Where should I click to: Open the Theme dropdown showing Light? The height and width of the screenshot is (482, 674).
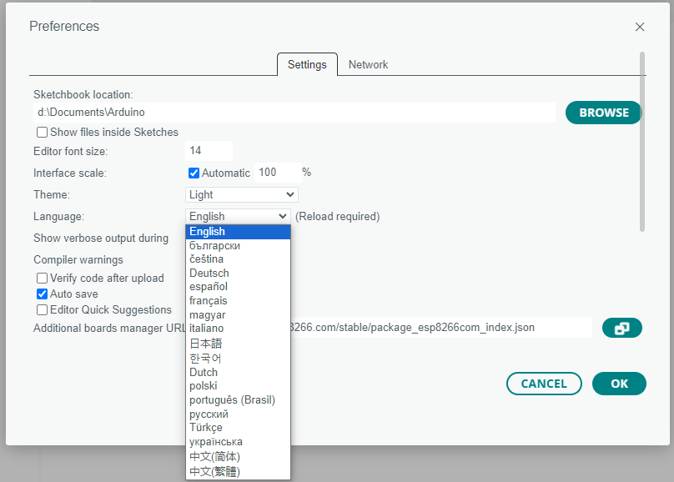coord(242,194)
